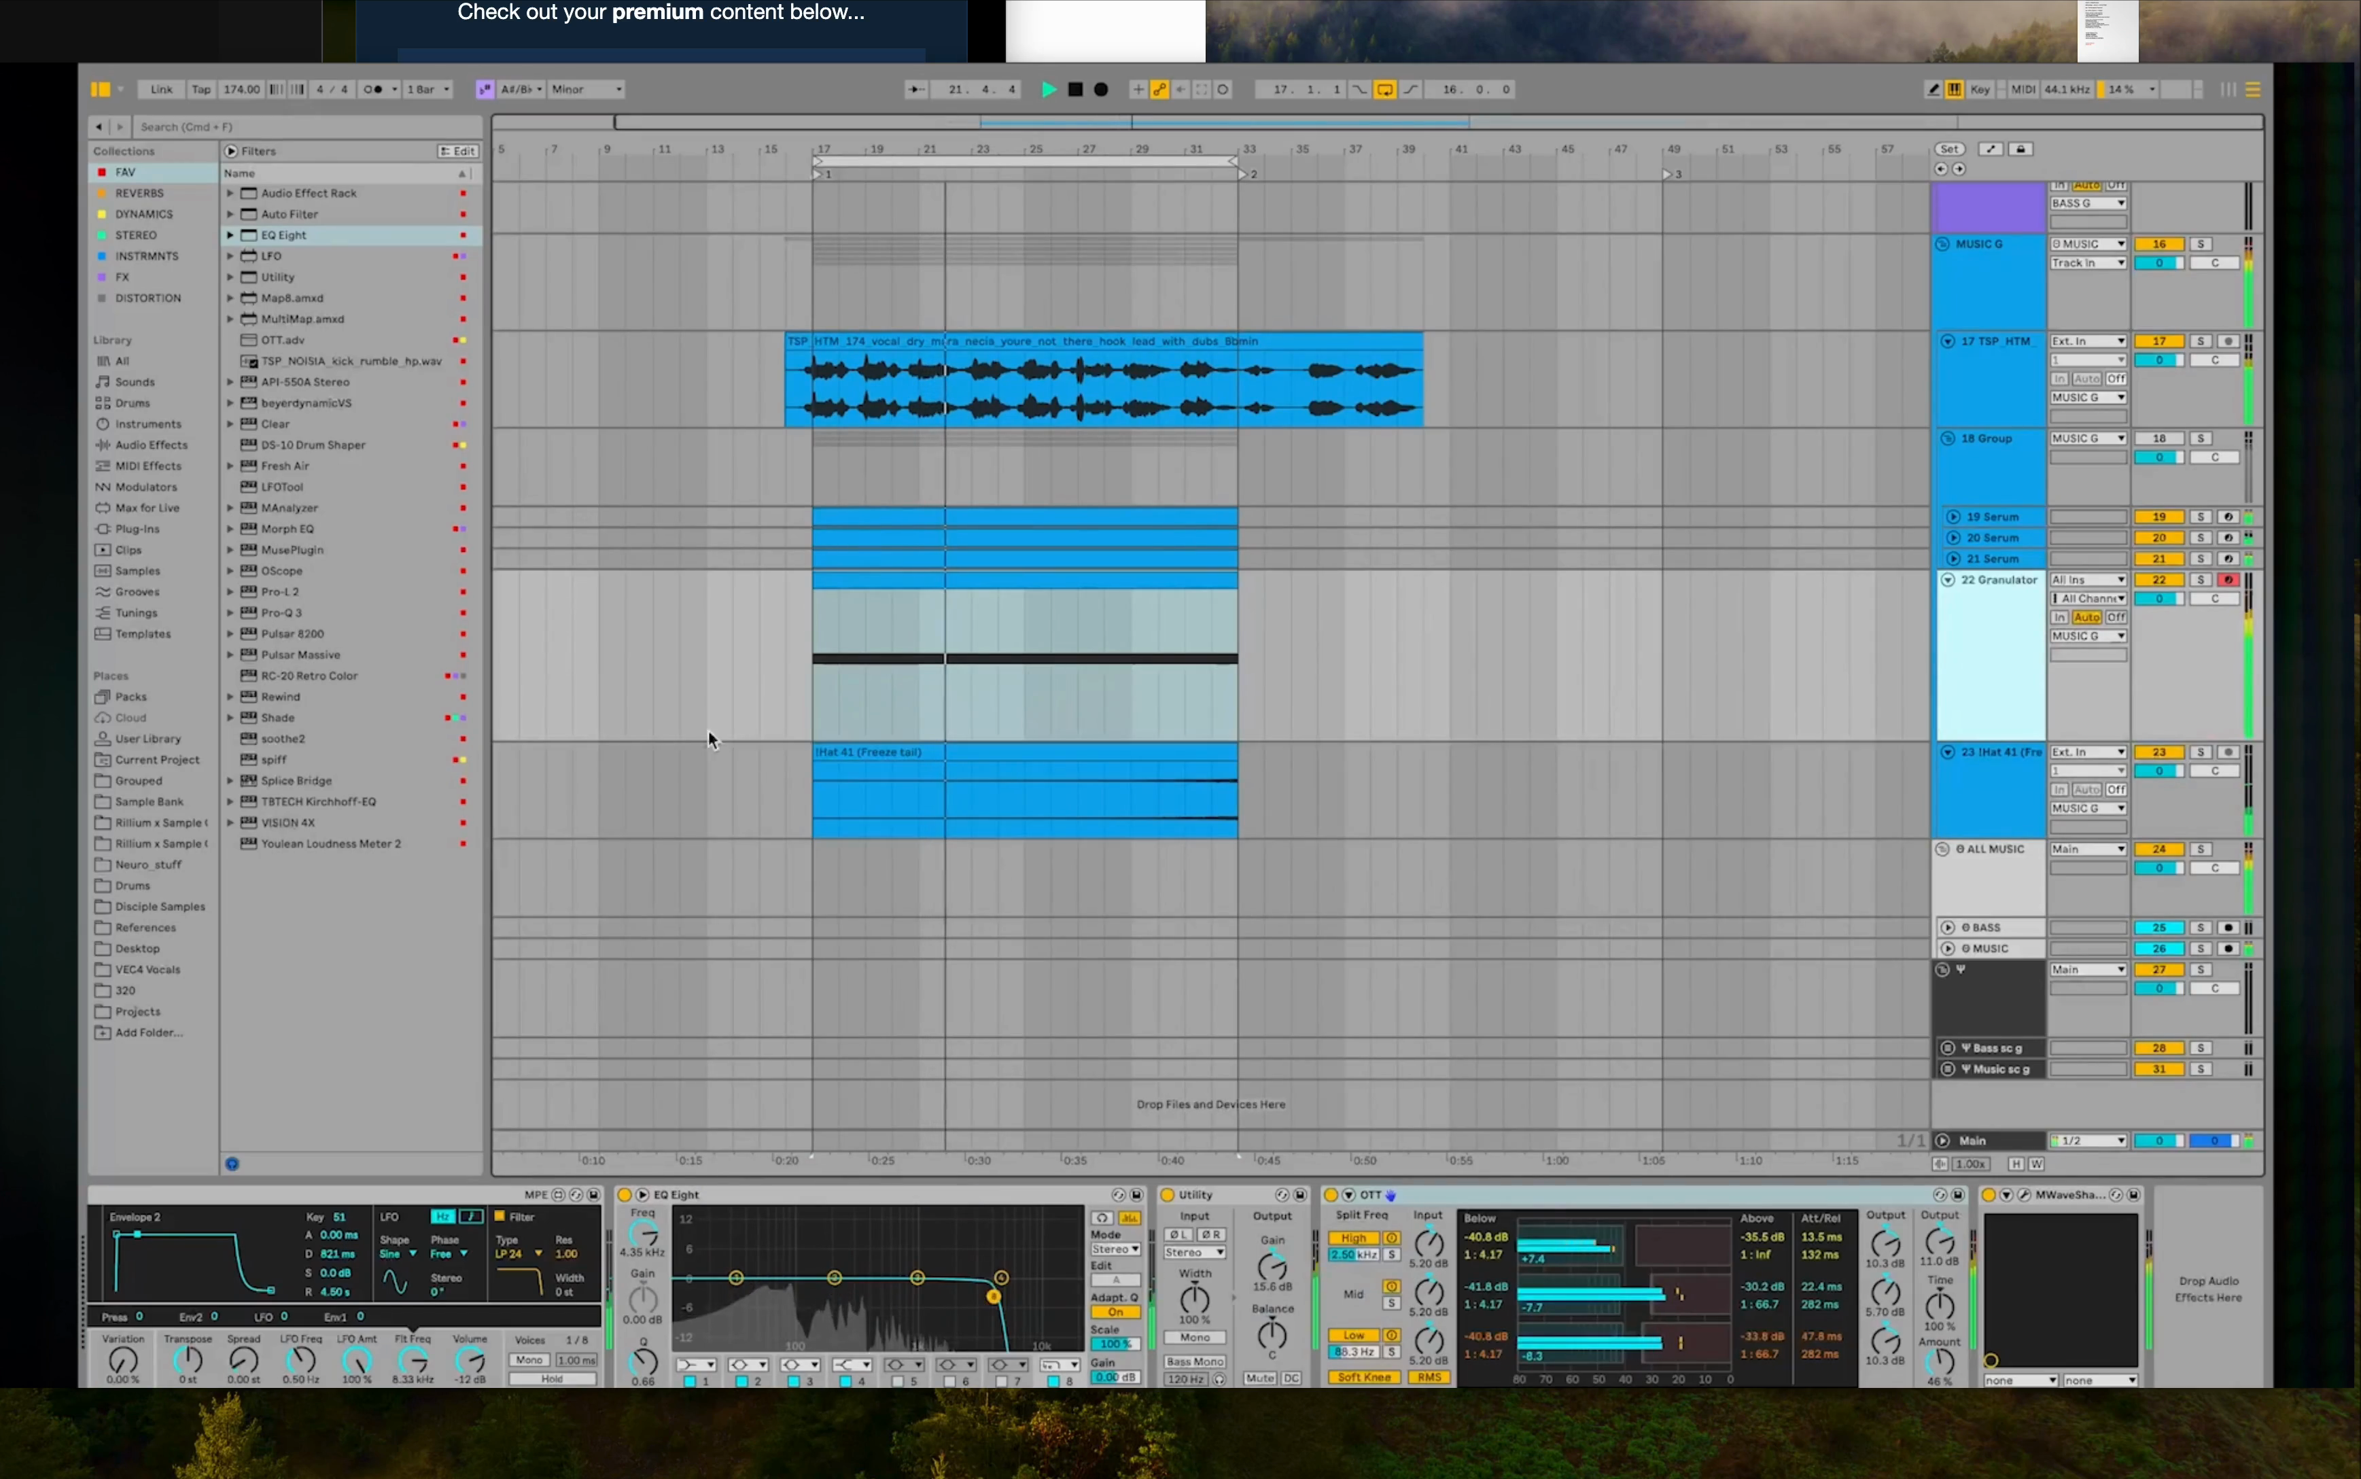Click the green Play button in transport
Image resolution: width=2361 pixels, height=1479 pixels.
point(1049,89)
